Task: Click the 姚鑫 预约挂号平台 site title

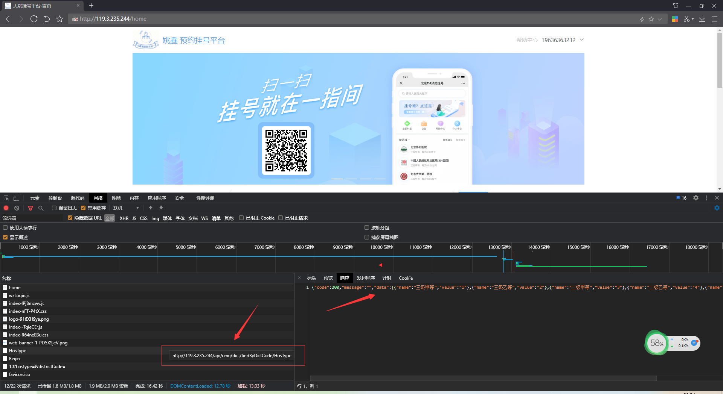Action: pos(194,40)
